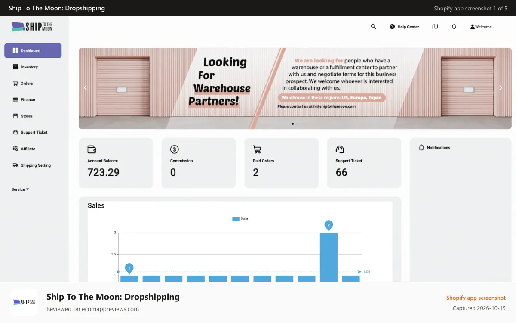516x323 pixels.
Task: Click the active banner carousel dot
Action: pyautogui.click(x=292, y=124)
